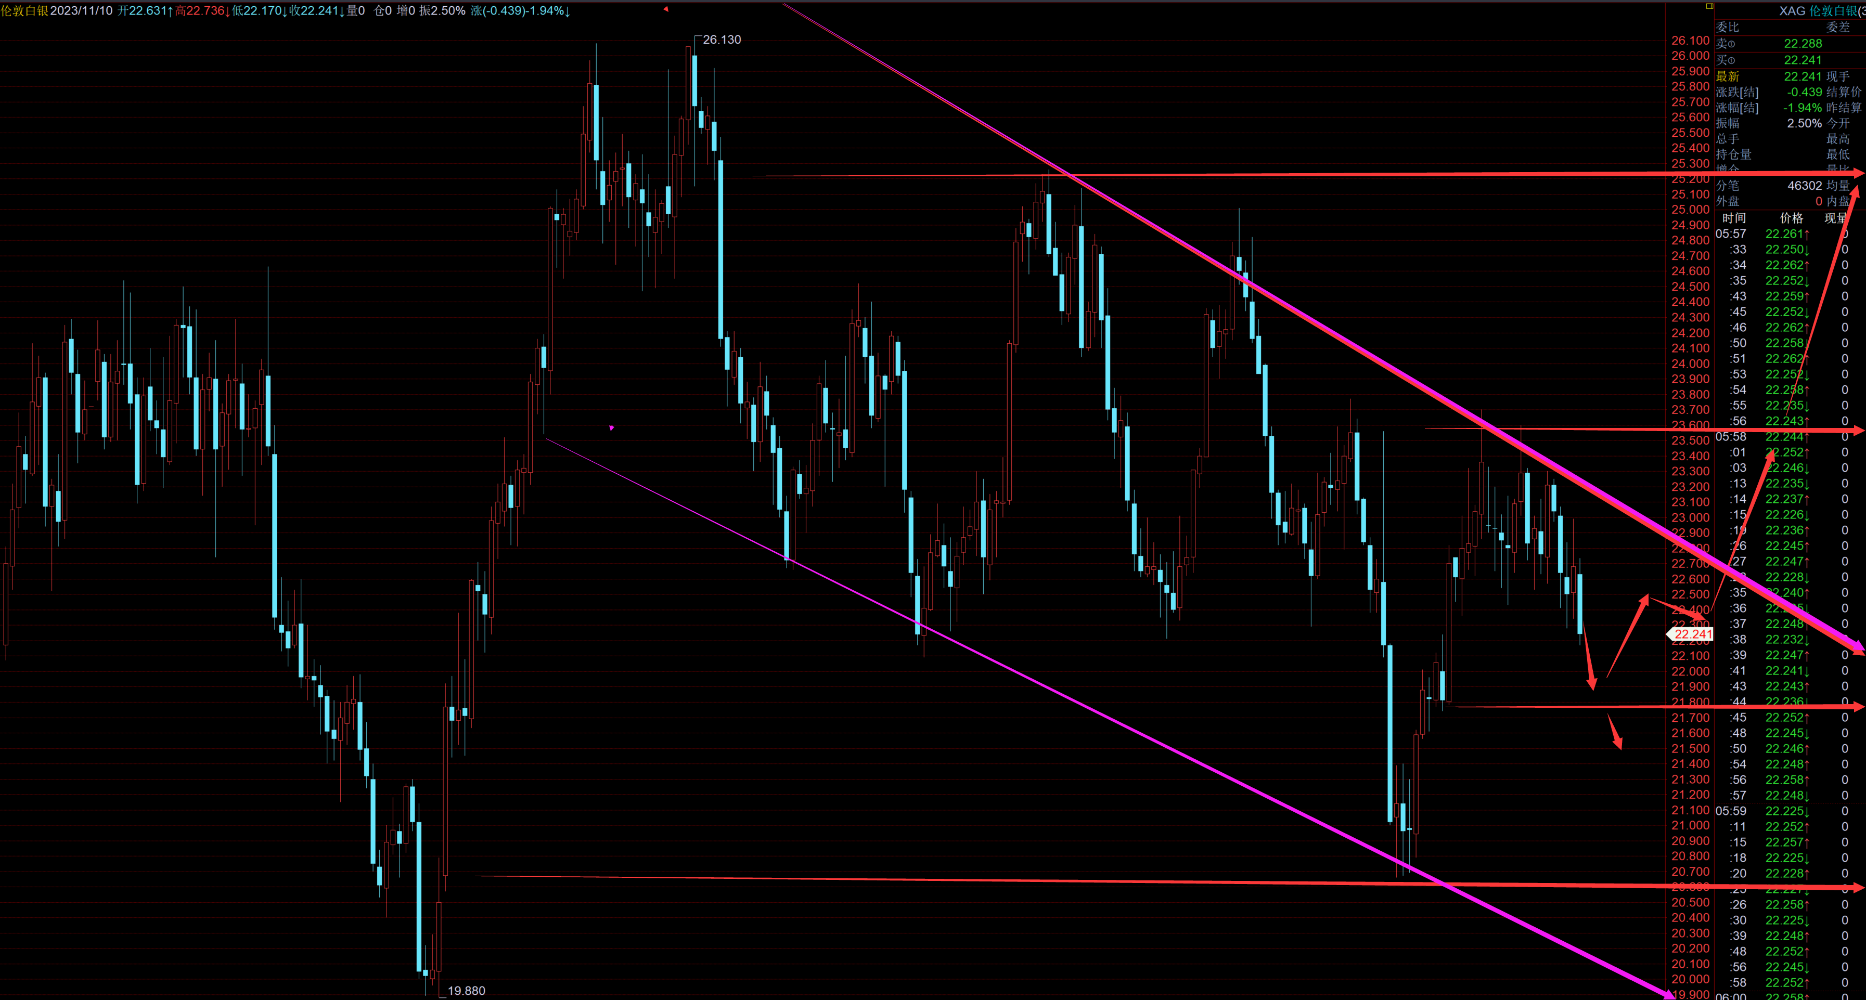Click the 伦敦白银 symbol name in chart header
This screenshot has width=1866, height=1000.
(x=24, y=11)
